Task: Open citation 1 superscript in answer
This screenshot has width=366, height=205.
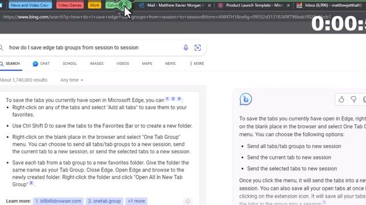Action: pos(167,99)
